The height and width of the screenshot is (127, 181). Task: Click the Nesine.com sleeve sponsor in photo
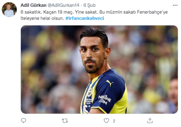point(104,100)
